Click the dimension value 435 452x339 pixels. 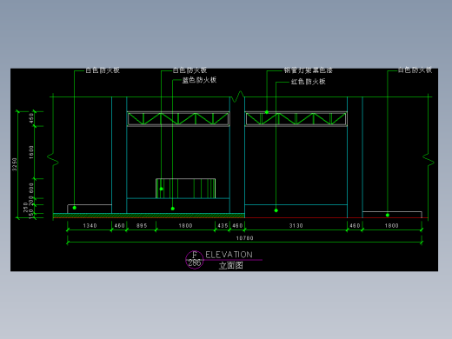pos(223,226)
